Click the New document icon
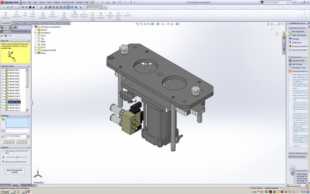The image size is (310, 194). pos(96,2)
